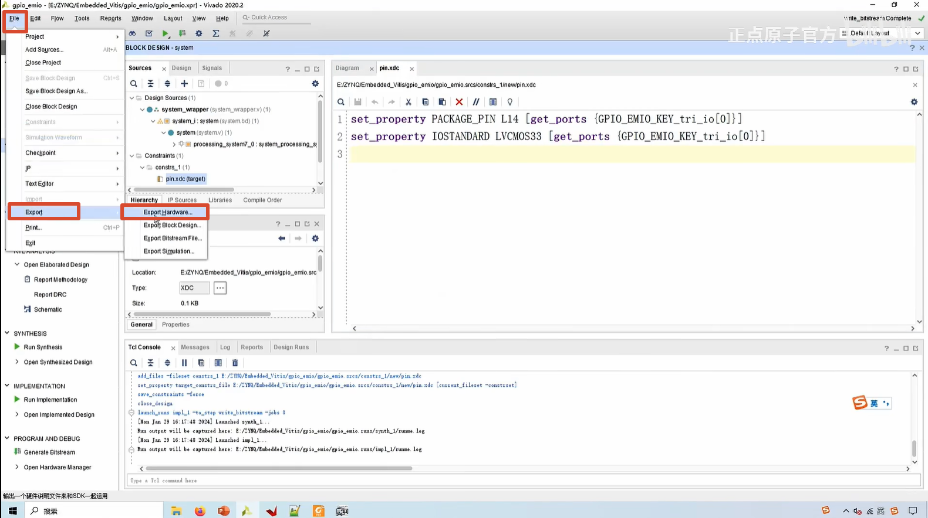Click Report Methodology link

60,280
